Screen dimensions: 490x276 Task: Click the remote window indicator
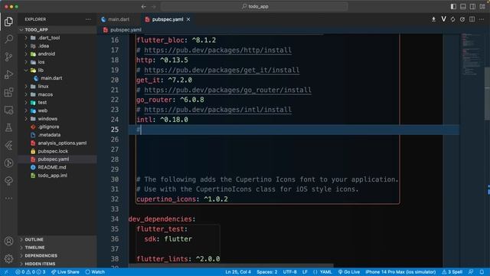tap(6, 272)
